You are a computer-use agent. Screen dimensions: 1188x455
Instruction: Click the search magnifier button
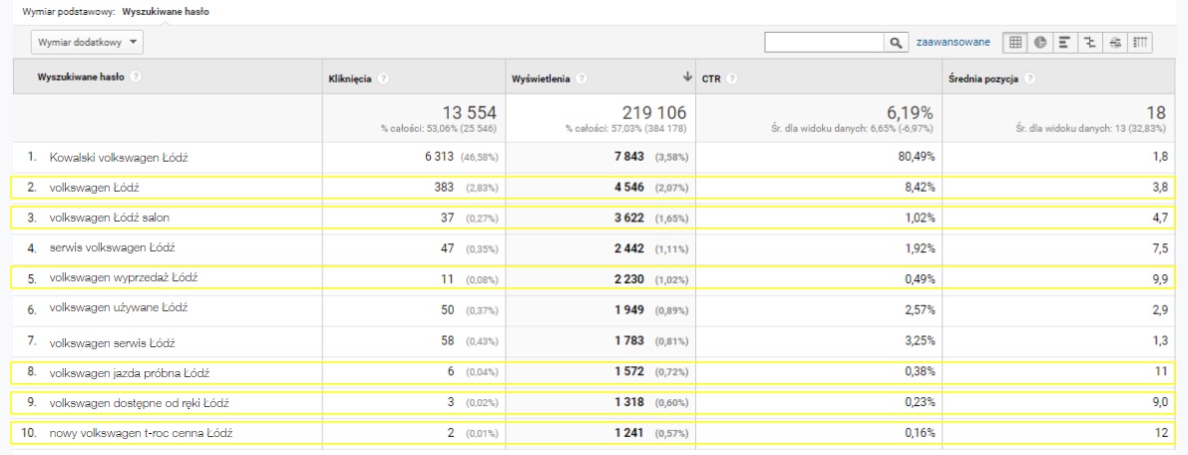(x=896, y=43)
